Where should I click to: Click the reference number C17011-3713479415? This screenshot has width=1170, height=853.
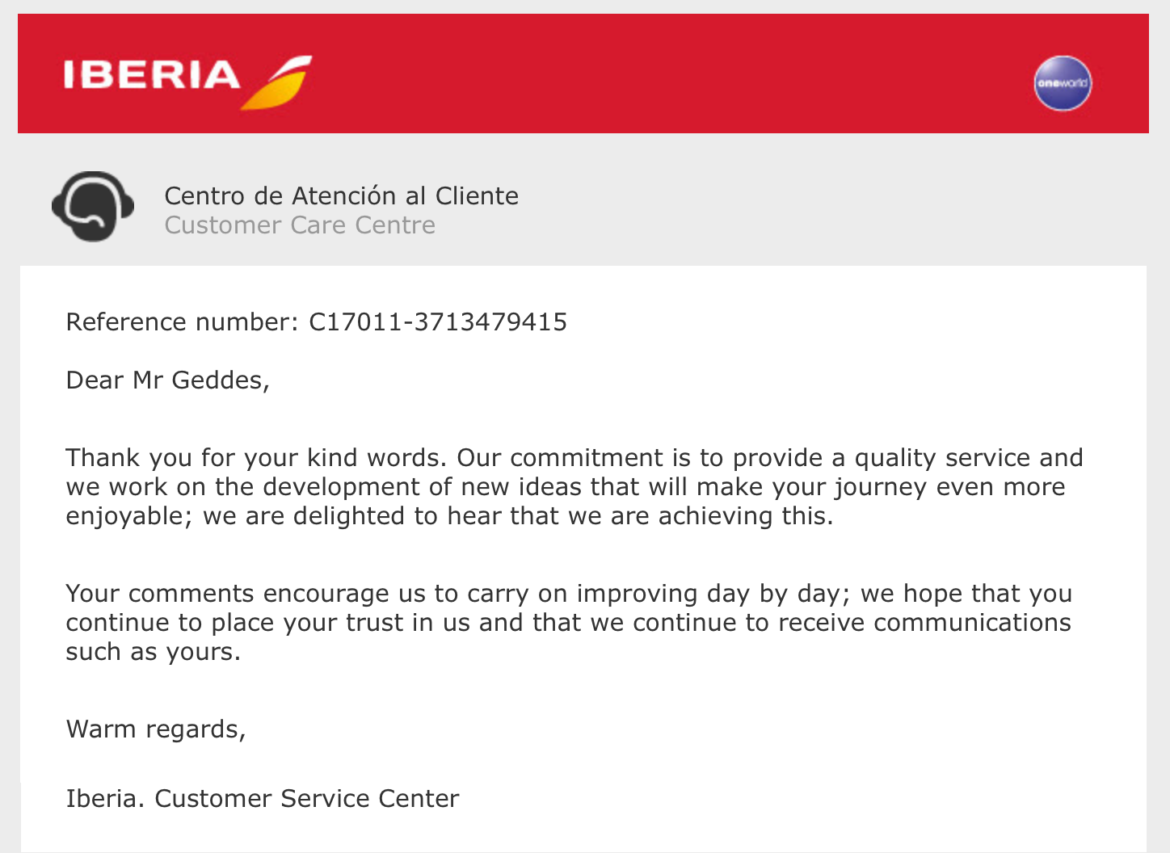pos(438,321)
